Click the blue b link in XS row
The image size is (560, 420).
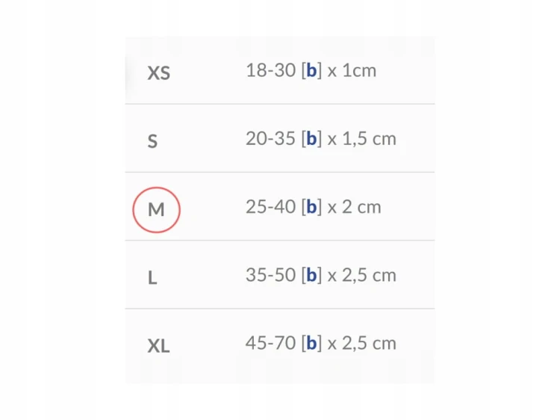pos(311,70)
